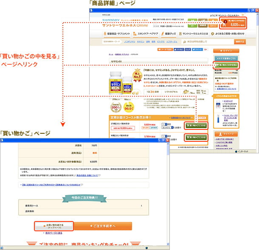Click the first row in order bonus box
Screen dimensions: 259x250
click(x=84, y=206)
